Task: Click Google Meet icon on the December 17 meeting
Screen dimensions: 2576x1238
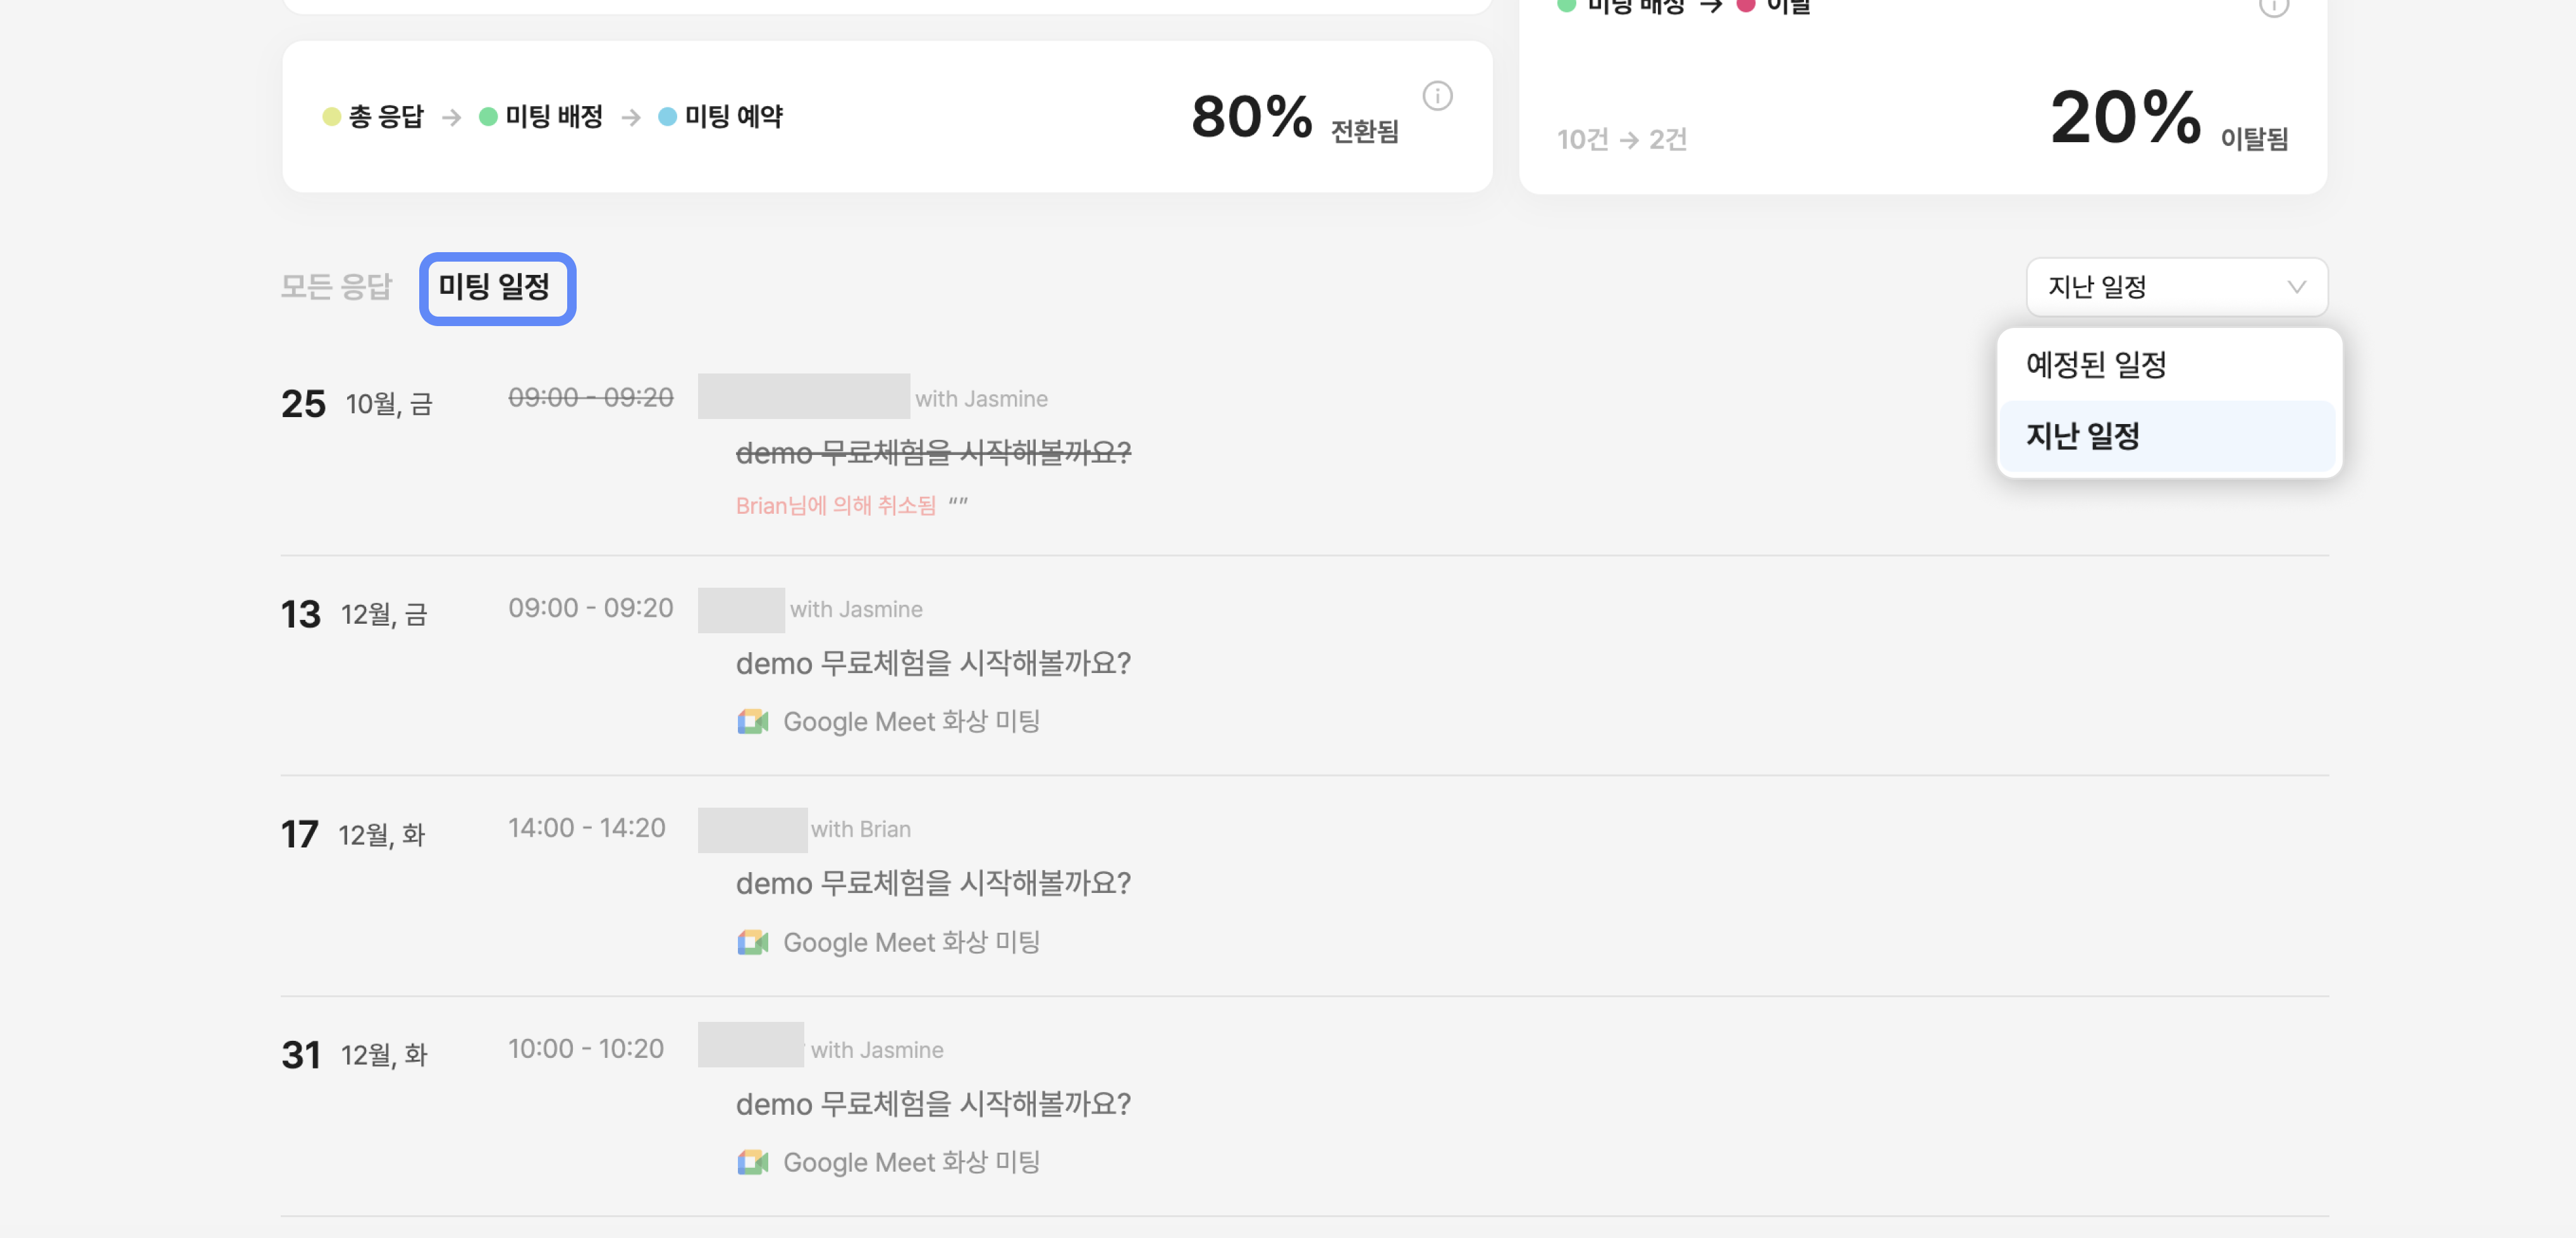Action: pos(752,942)
